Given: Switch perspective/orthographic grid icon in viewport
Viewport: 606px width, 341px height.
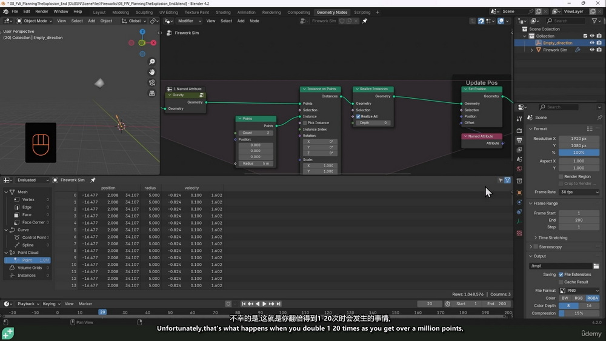Looking at the screenshot, I should point(152,93).
